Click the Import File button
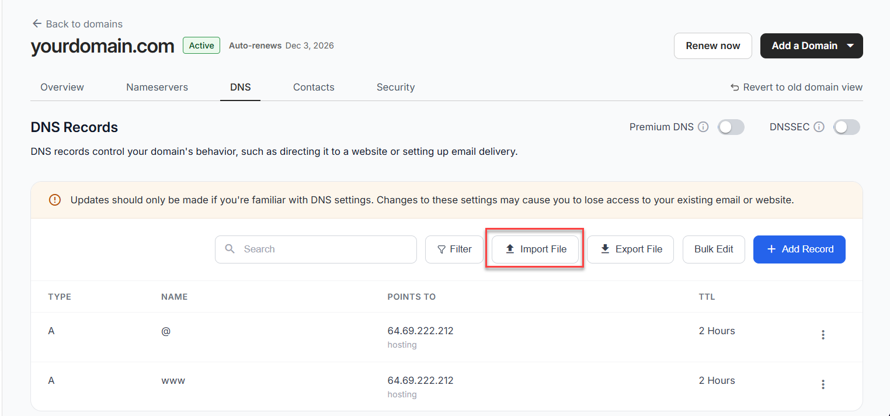Screen dimensions: 890x416 pos(535,249)
